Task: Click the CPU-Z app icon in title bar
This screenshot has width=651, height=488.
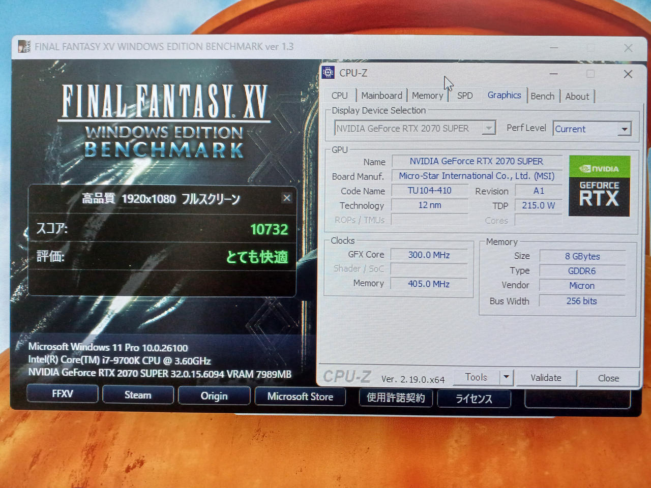Action: (329, 73)
